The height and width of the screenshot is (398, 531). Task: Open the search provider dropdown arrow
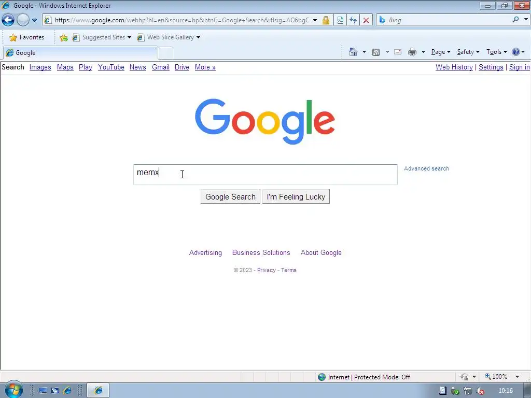(x=526, y=20)
